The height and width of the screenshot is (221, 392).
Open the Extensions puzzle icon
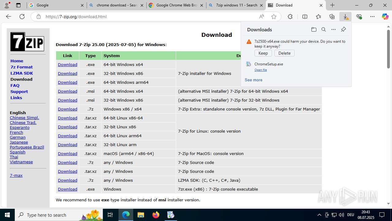pyautogui.click(x=290, y=17)
